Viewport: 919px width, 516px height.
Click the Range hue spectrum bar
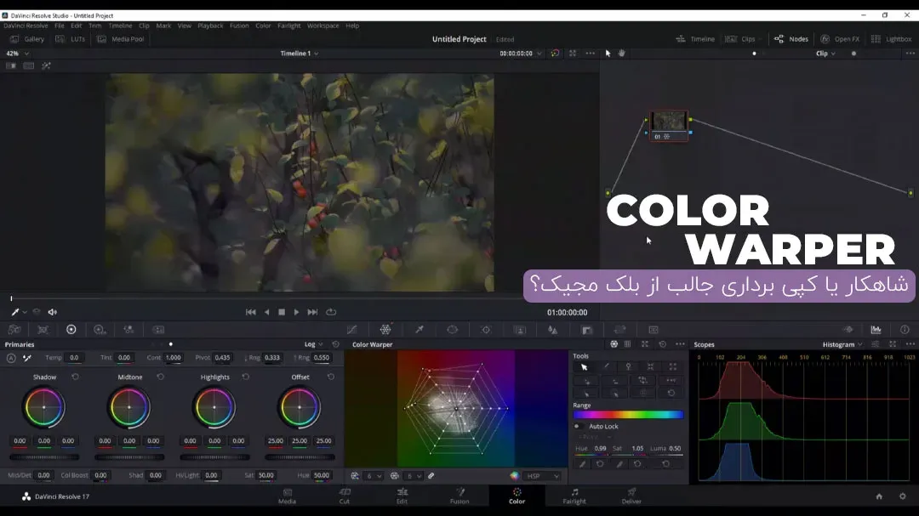click(x=628, y=415)
